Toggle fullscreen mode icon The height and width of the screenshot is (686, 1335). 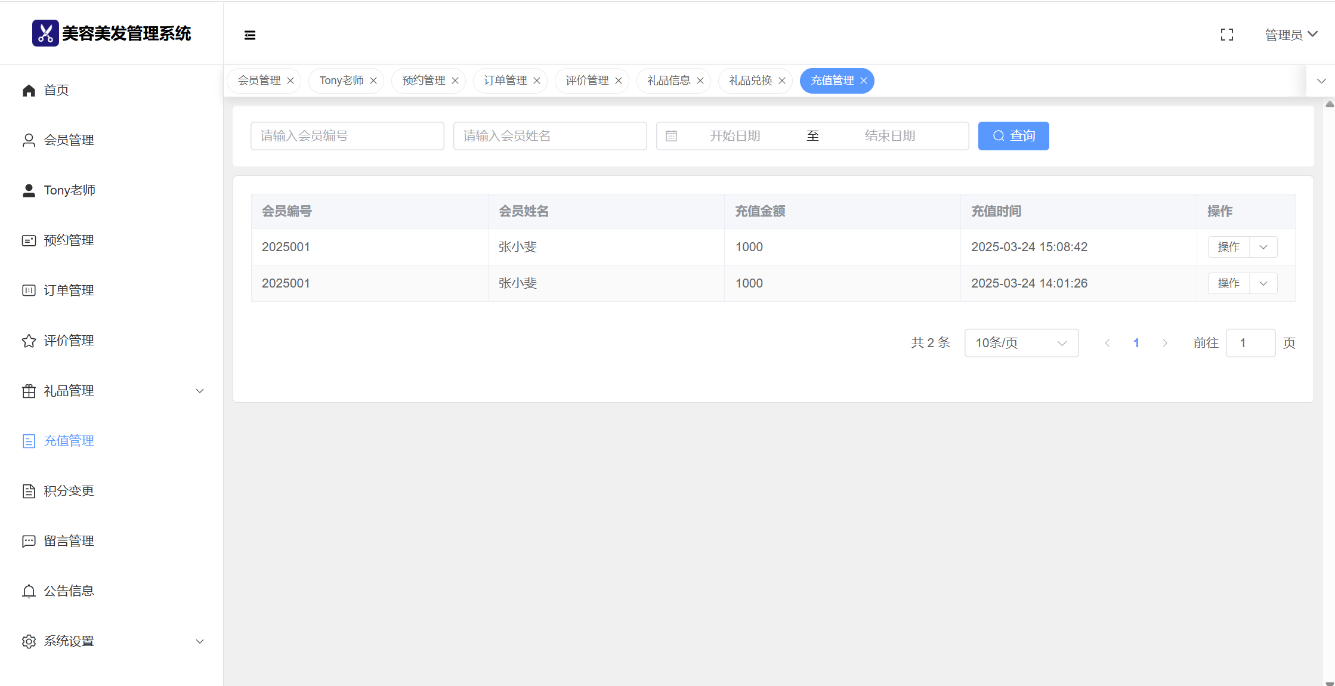pyautogui.click(x=1227, y=35)
